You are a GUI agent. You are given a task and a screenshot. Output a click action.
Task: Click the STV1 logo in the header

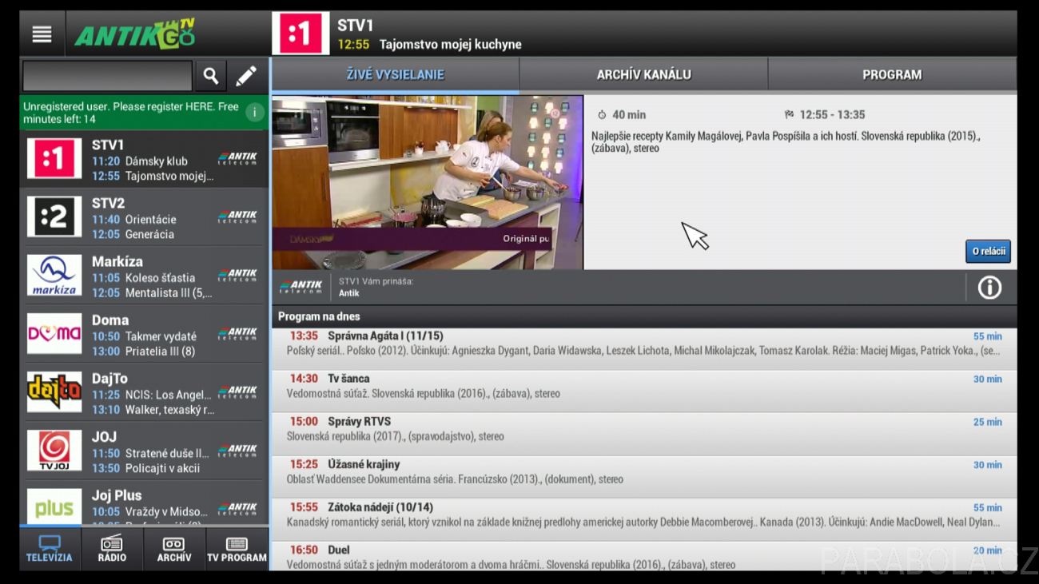click(301, 34)
